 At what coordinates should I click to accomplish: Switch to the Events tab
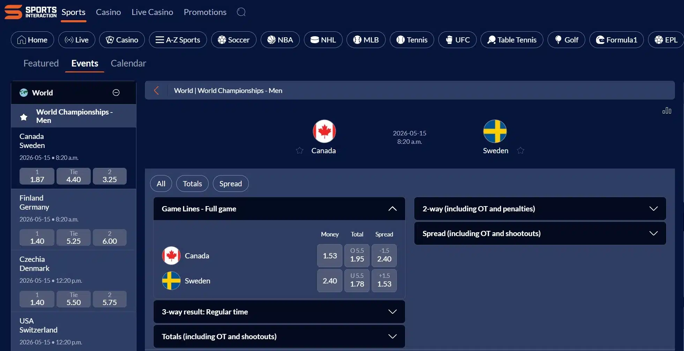point(85,63)
